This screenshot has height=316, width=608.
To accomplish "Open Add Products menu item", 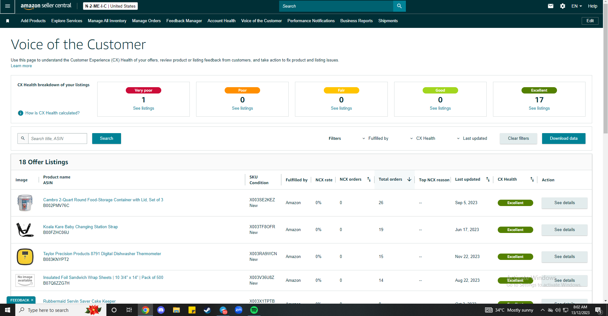I will (33, 21).
